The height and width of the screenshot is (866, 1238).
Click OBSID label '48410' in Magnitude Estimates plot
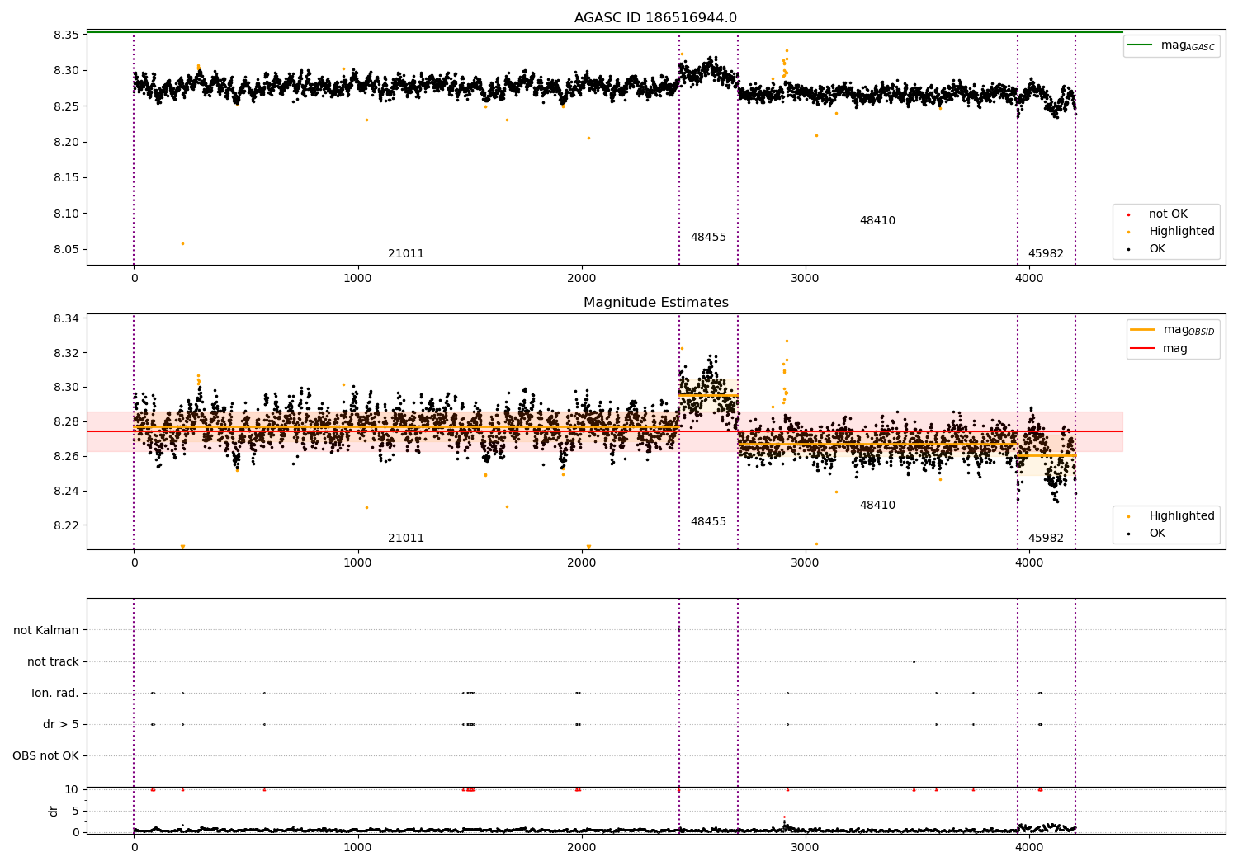[877, 506]
